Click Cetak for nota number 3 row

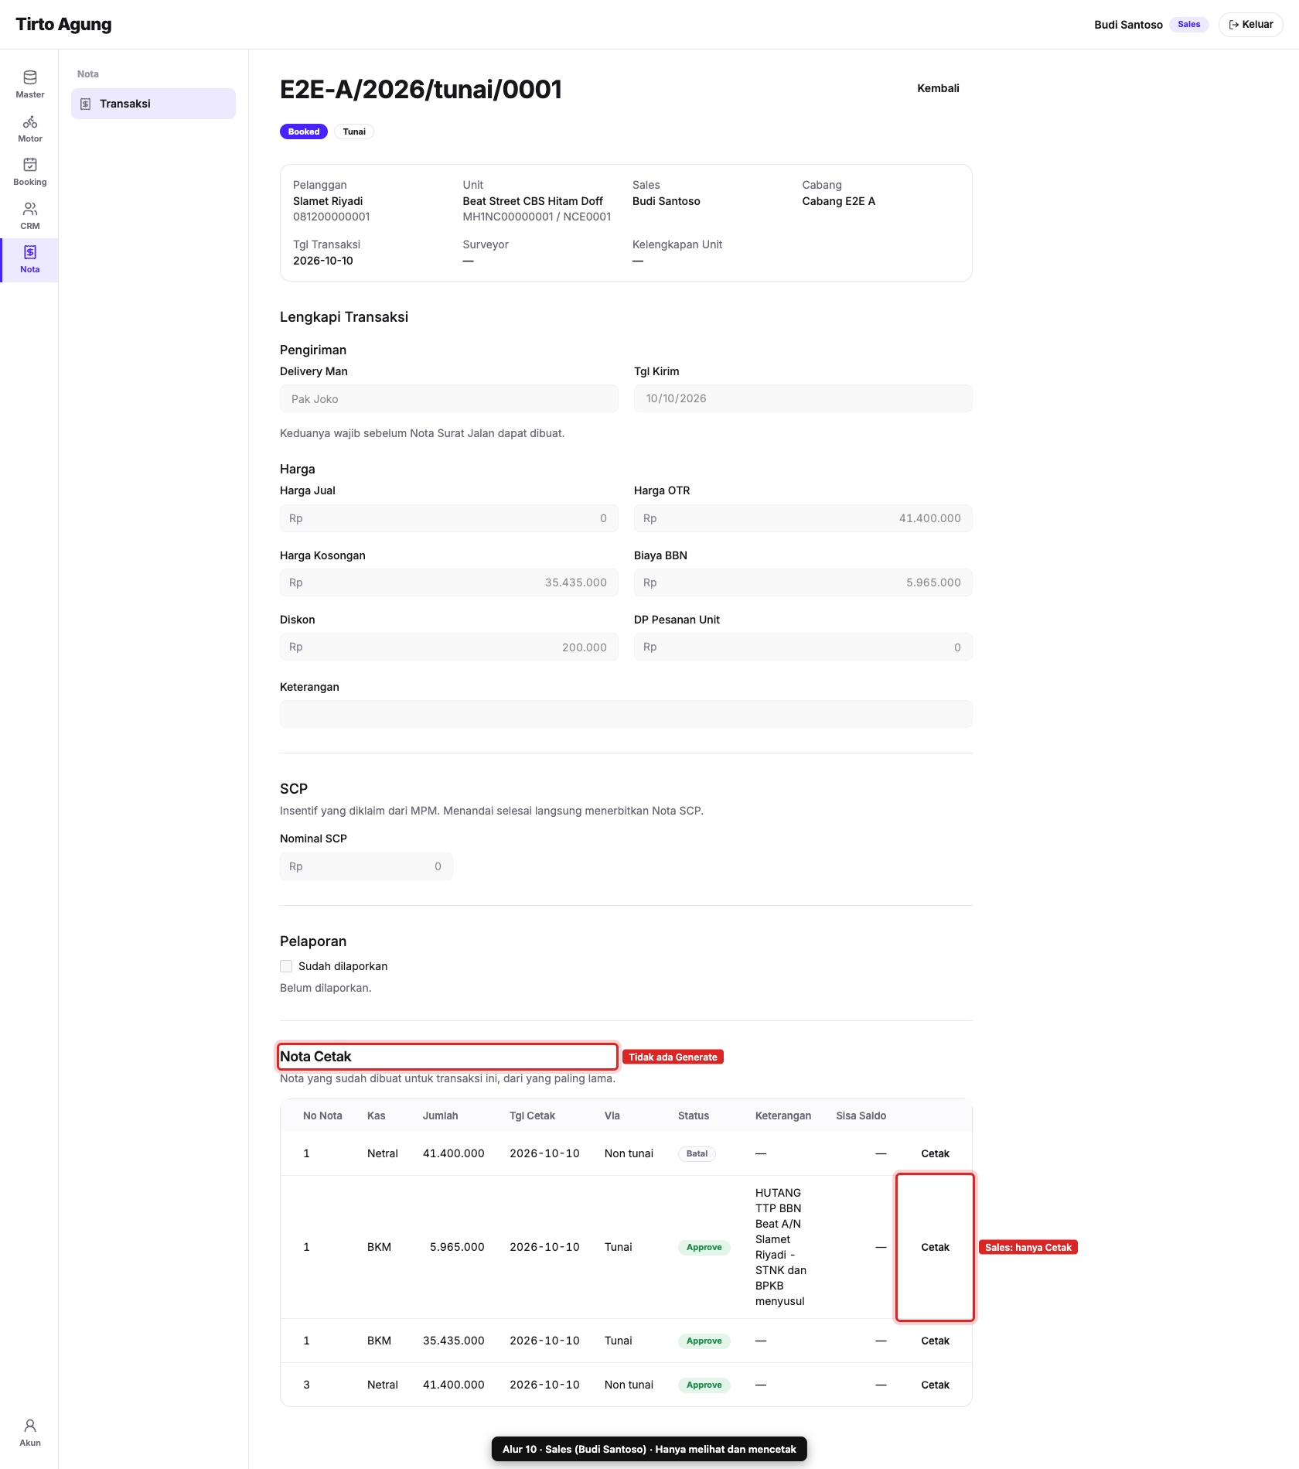point(935,1385)
